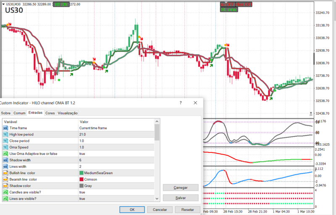Click the Bullish line color row icon
The image size is (336, 215).
[x=6, y=173]
